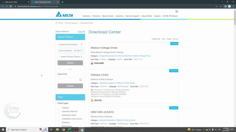Open Excel from the taskbar
Image resolution: width=236 pixels, height=132 pixels.
tap(70, 129)
